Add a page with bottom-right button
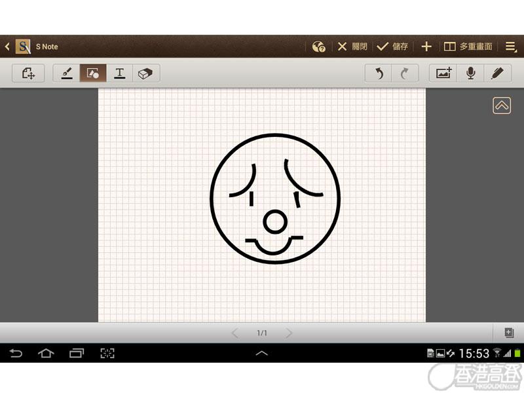This screenshot has height=393, width=524. [508, 333]
